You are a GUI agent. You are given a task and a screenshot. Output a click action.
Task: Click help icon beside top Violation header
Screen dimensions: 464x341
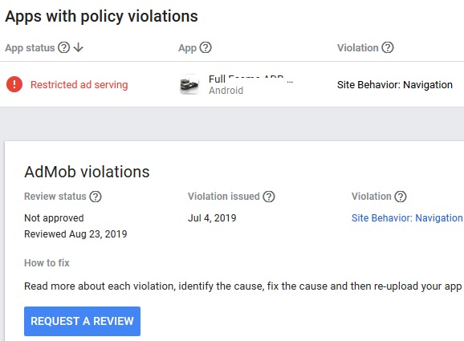388,47
